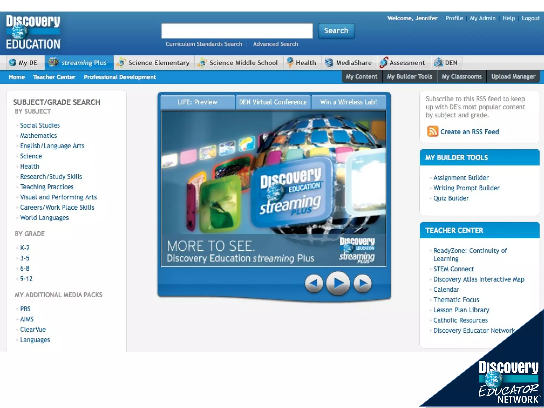Viewport: 544px width, 408px height.
Task: Open the Upload Manager menu item
Action: click(513, 77)
